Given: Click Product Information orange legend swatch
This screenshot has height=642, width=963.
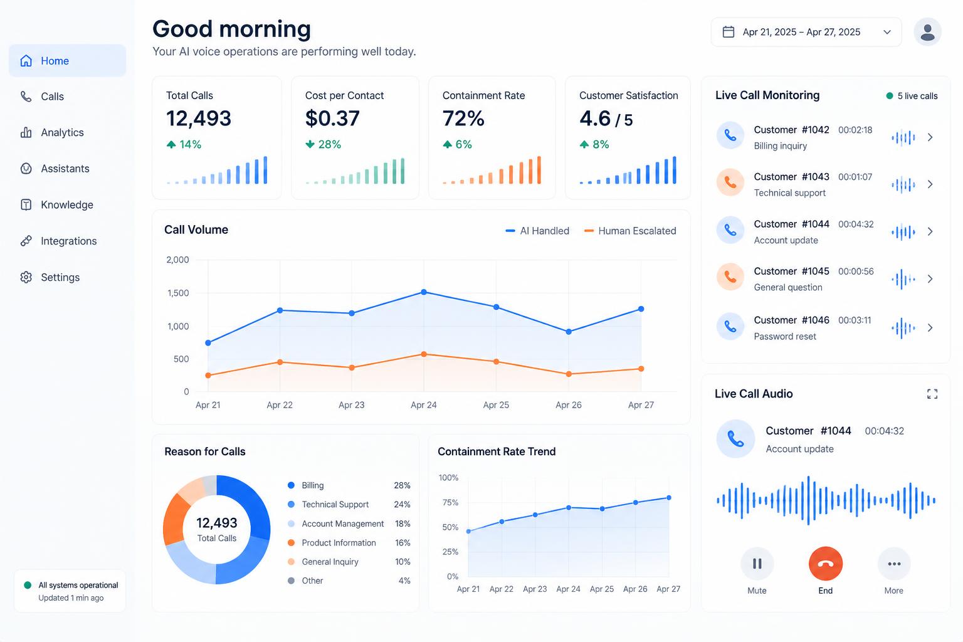Looking at the screenshot, I should 291,542.
